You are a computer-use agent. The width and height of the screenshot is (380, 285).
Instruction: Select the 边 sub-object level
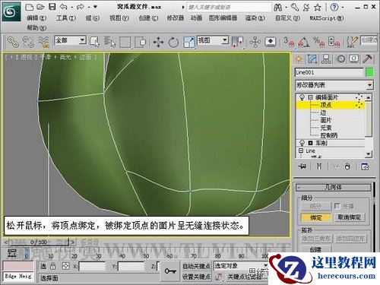click(x=323, y=112)
